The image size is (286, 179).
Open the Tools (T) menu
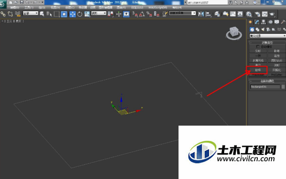click(29, 7)
